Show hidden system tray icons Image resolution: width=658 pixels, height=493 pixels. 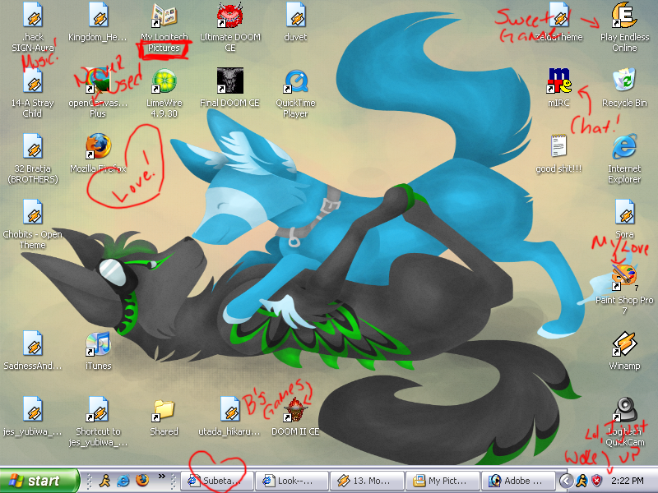565,481
